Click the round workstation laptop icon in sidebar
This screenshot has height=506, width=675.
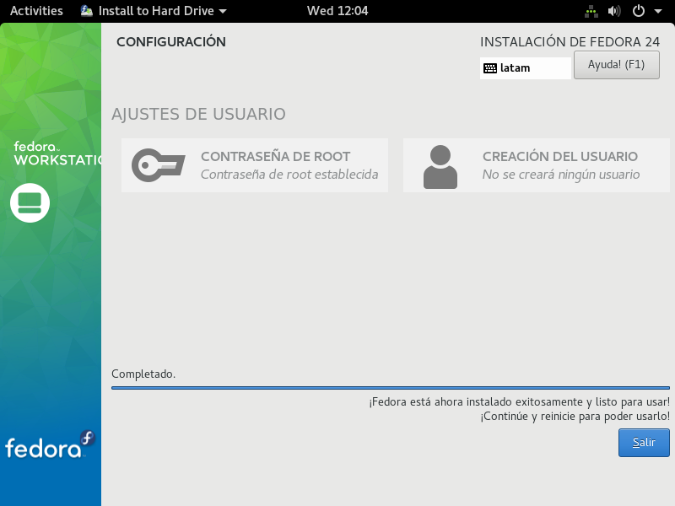30,202
